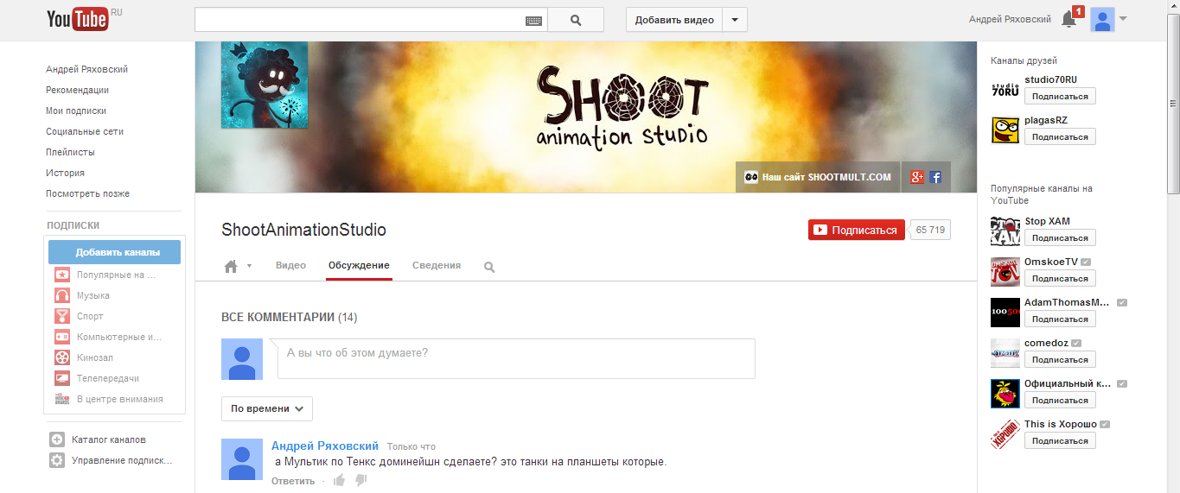Subscribe to studio70RU

coord(1060,96)
